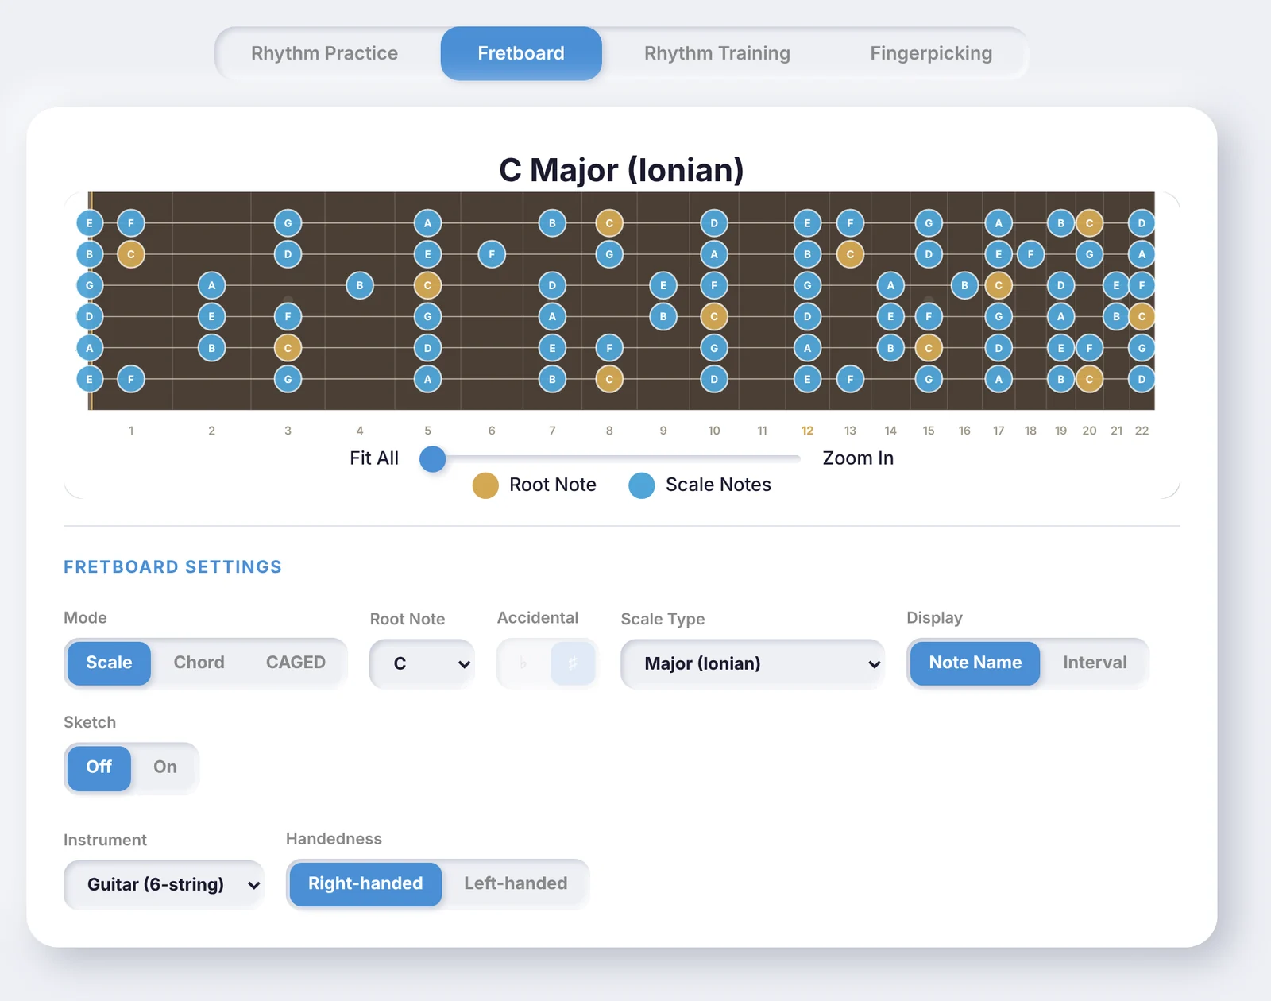
Task: Choose Chord mode
Action: 199,663
